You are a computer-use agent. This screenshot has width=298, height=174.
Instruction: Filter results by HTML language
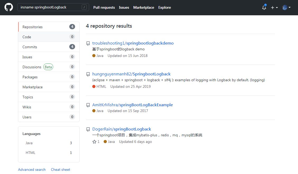point(49,153)
